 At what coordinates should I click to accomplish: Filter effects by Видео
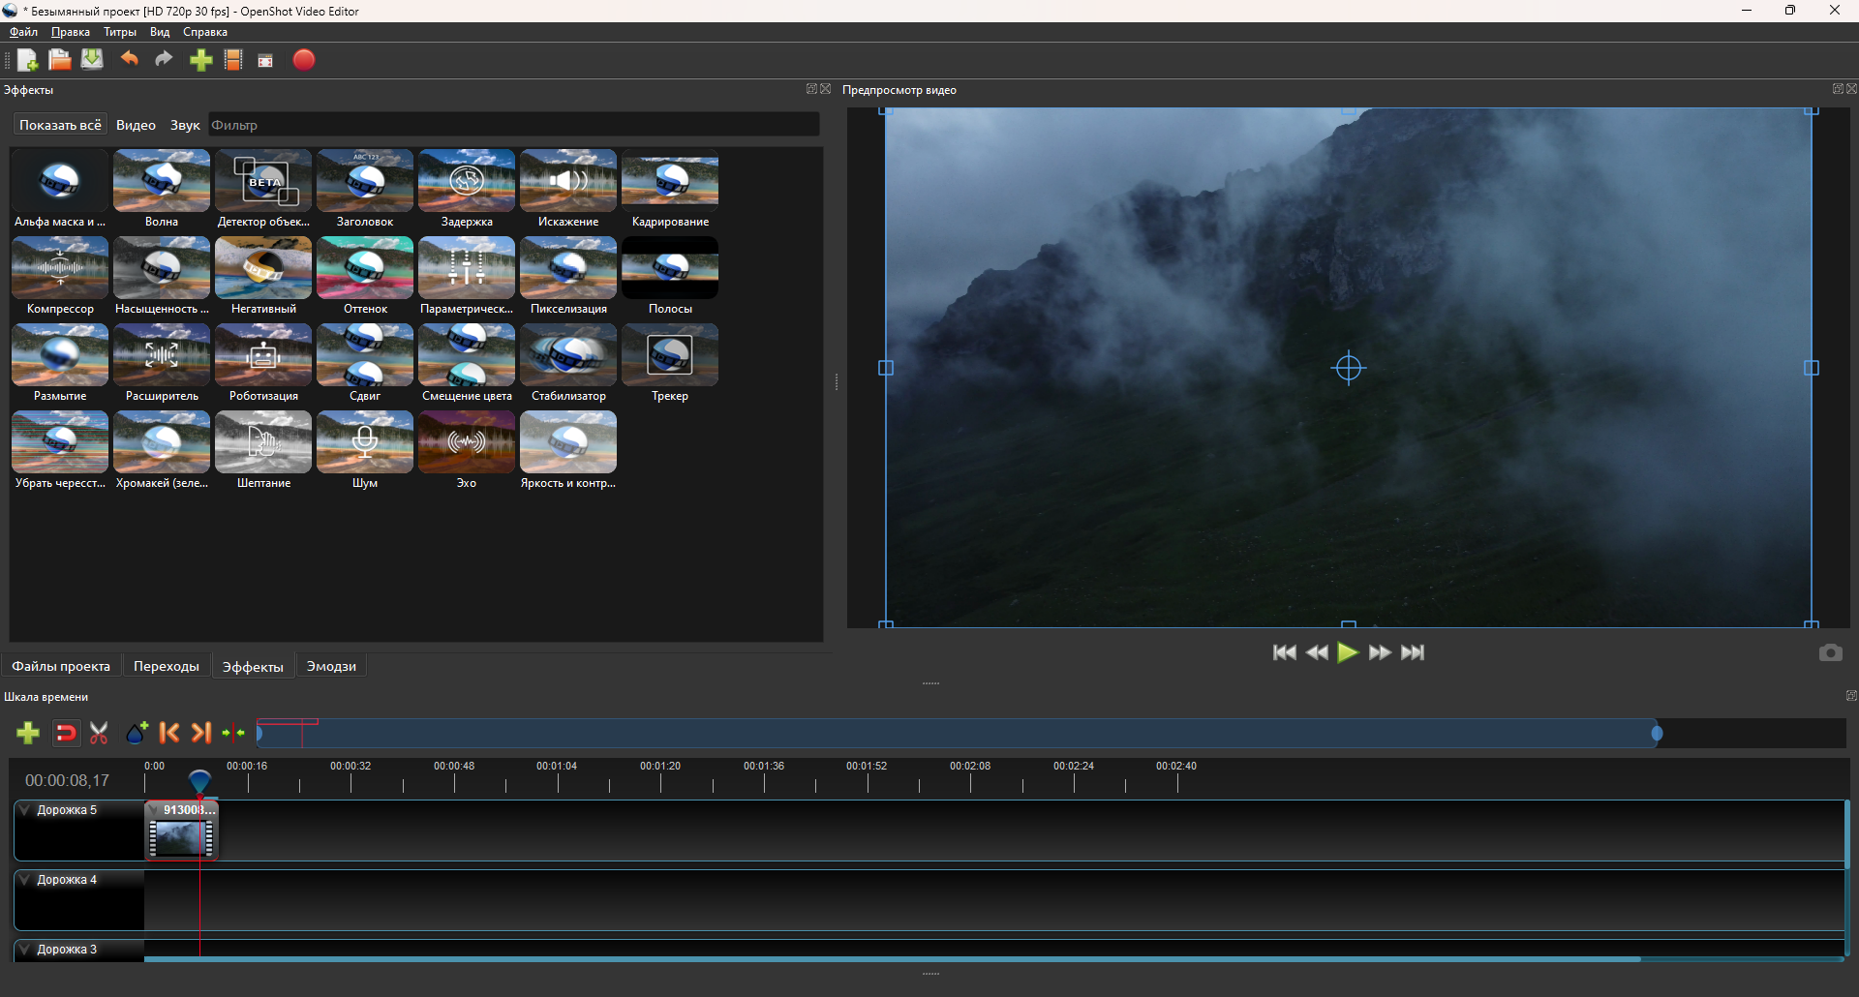[x=136, y=125]
